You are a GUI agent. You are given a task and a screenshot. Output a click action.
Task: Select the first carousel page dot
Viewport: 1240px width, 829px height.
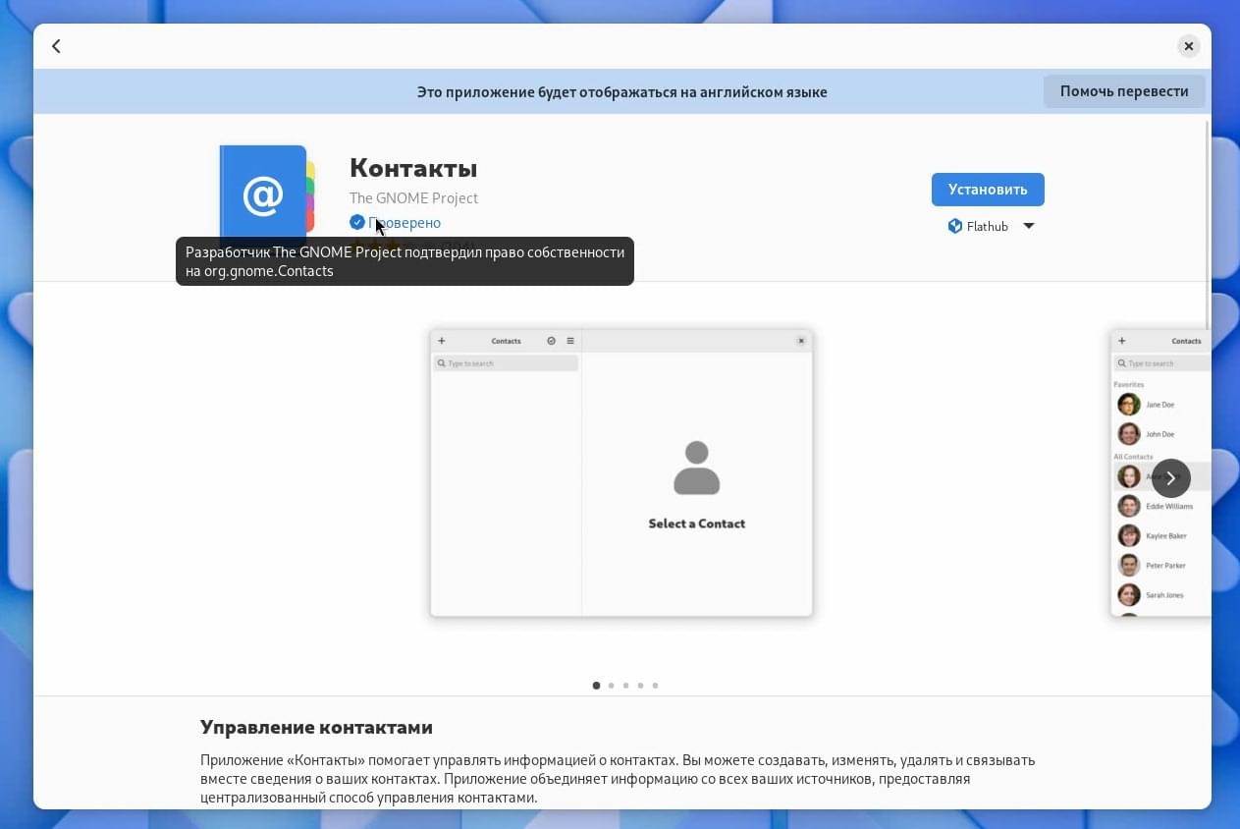[x=596, y=686]
